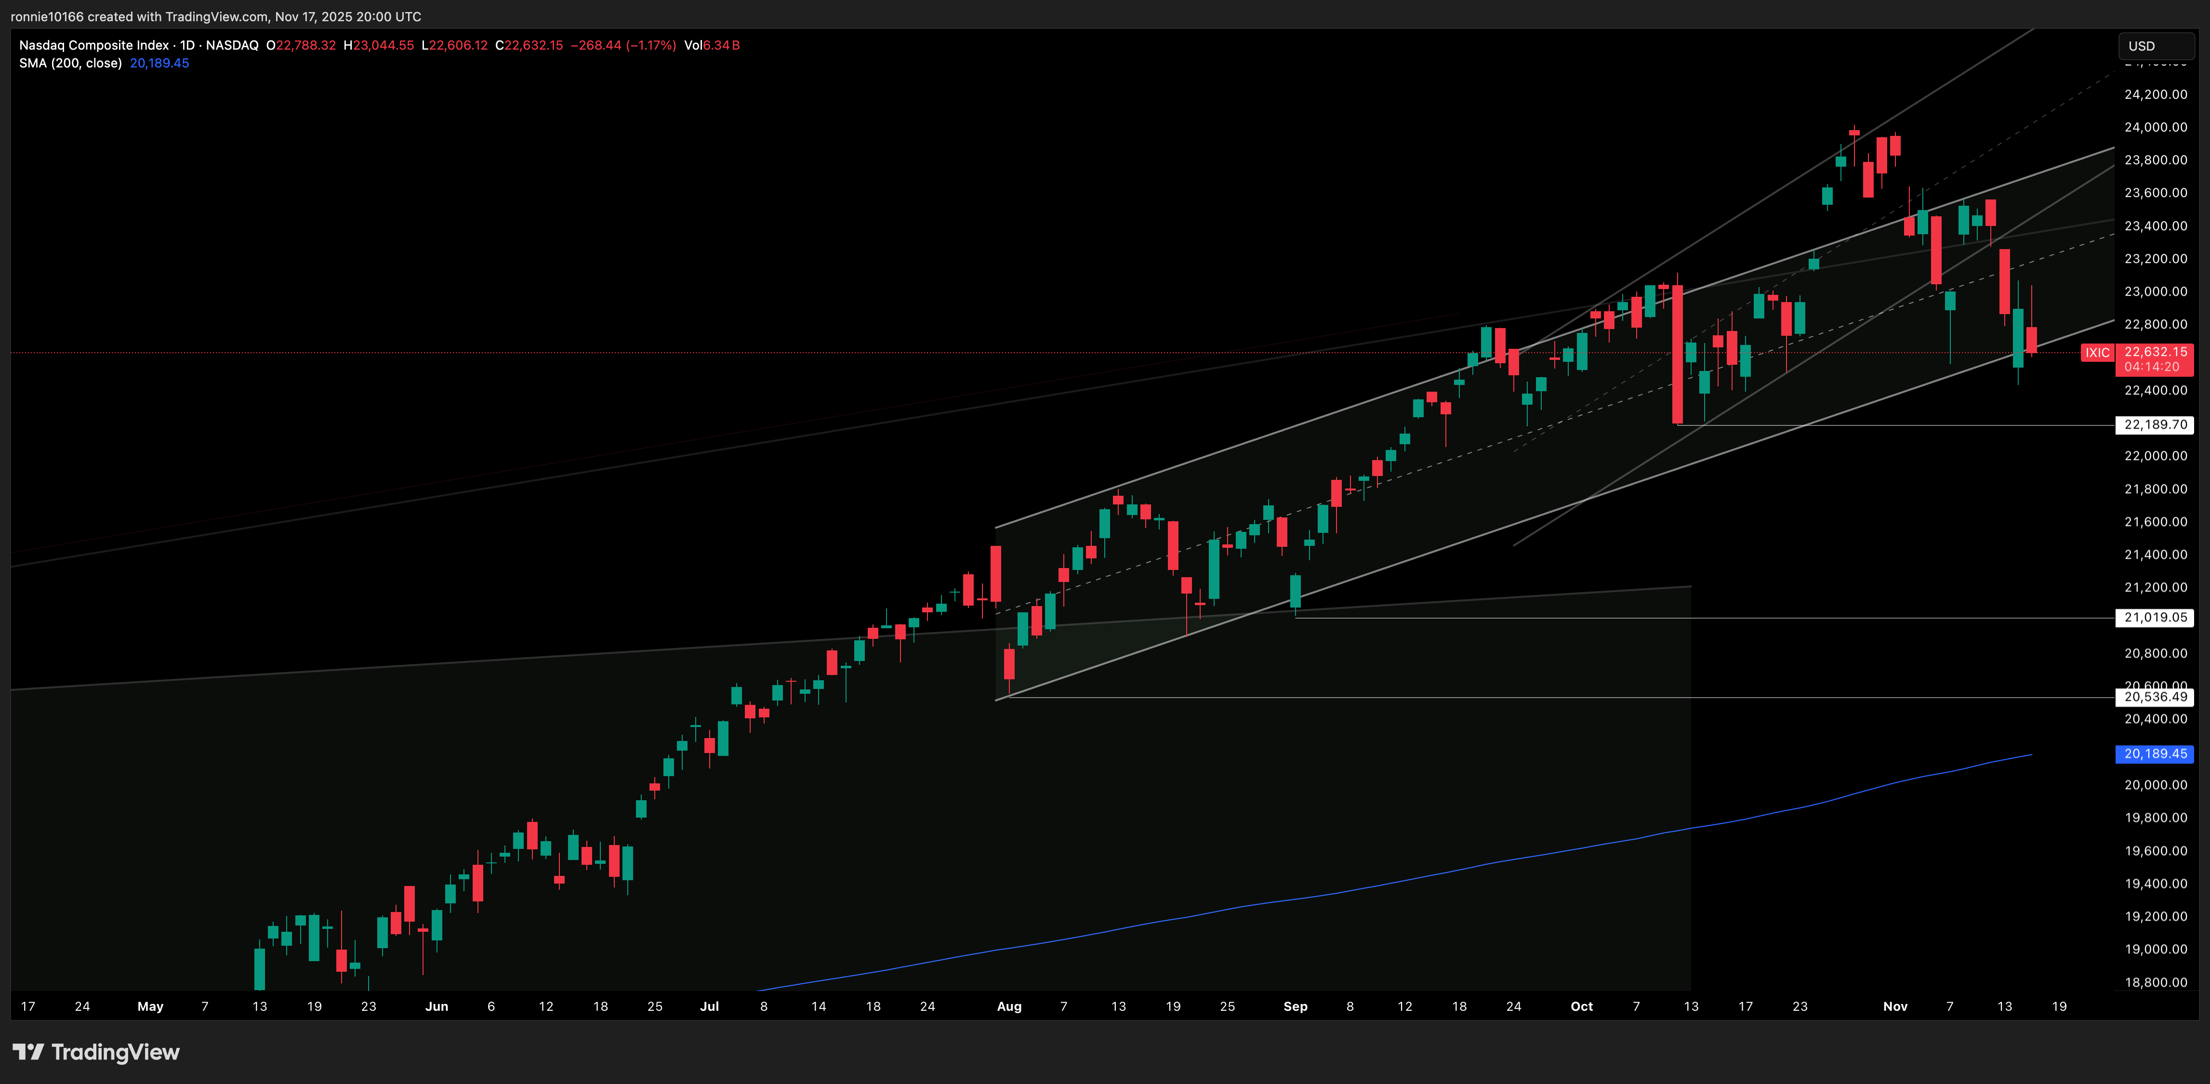
Task: Click Nov on the date axis
Action: [x=1894, y=1006]
